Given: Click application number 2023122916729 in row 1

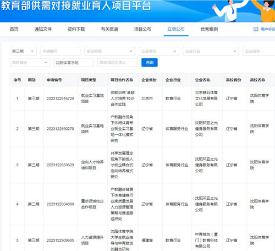Looking at the screenshot, I should point(60,99).
